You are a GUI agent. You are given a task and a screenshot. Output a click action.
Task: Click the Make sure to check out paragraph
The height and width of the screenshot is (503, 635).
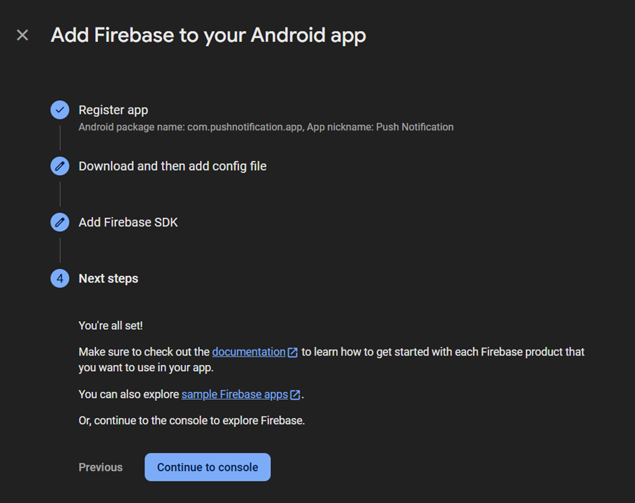(x=331, y=360)
